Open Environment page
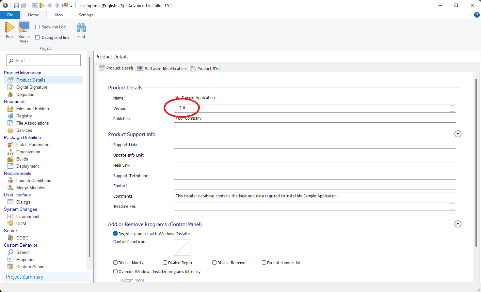Image resolution: width=481 pixels, height=292 pixels. point(28,216)
